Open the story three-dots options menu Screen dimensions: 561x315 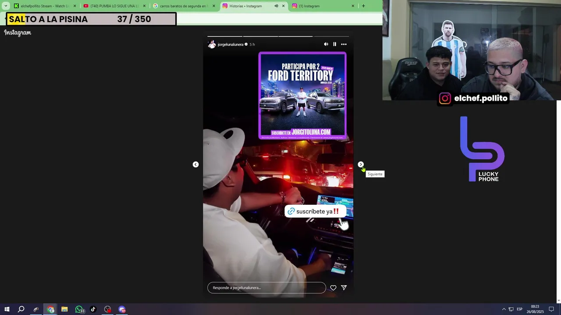pos(344,44)
